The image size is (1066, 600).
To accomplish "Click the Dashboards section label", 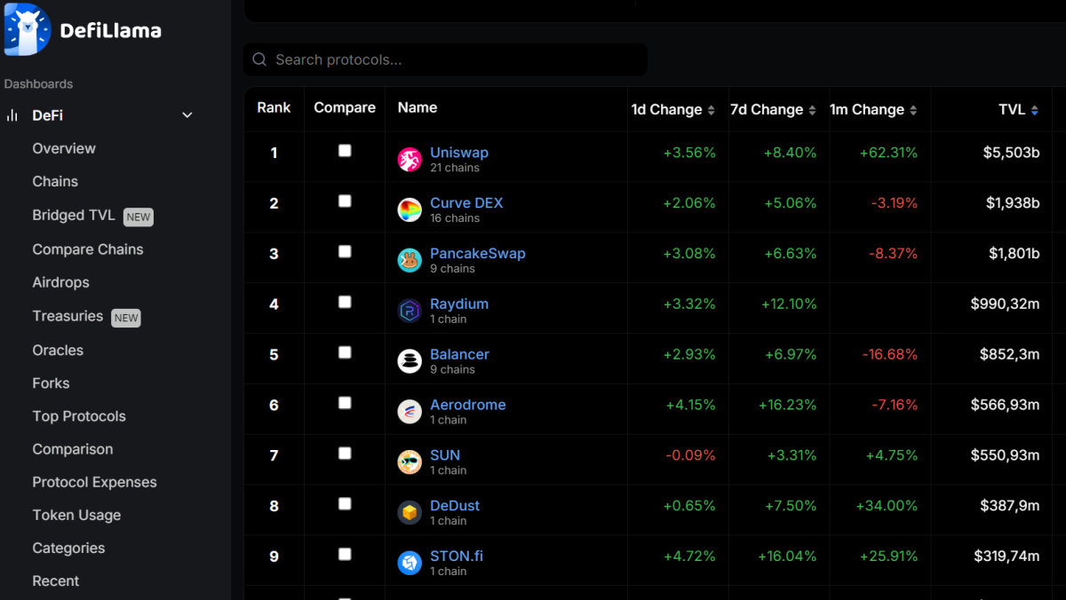I will pos(39,83).
